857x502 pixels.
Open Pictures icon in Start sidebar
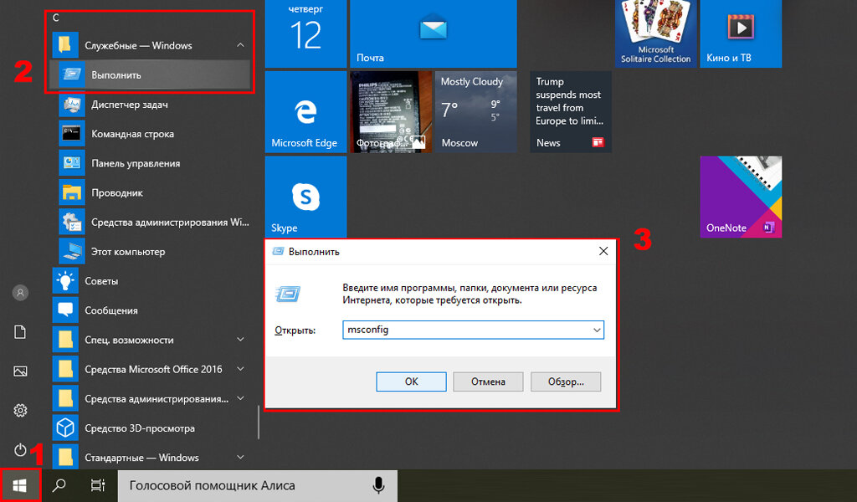click(20, 371)
